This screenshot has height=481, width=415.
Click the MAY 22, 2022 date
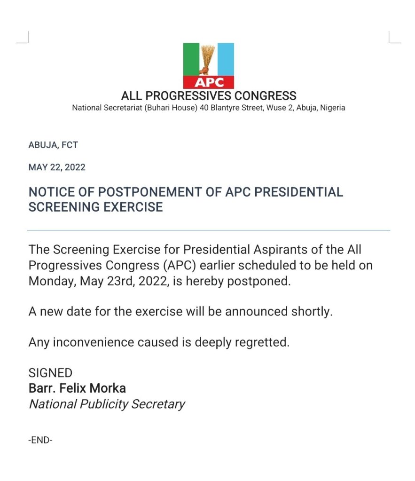pos(57,167)
